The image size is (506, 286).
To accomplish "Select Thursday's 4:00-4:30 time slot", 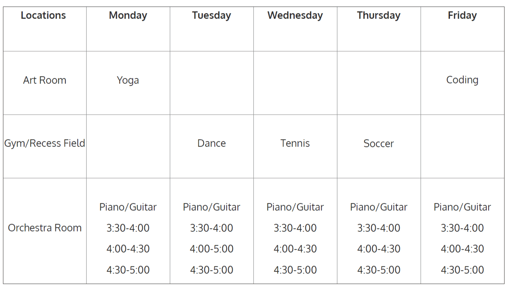I will point(379,249).
